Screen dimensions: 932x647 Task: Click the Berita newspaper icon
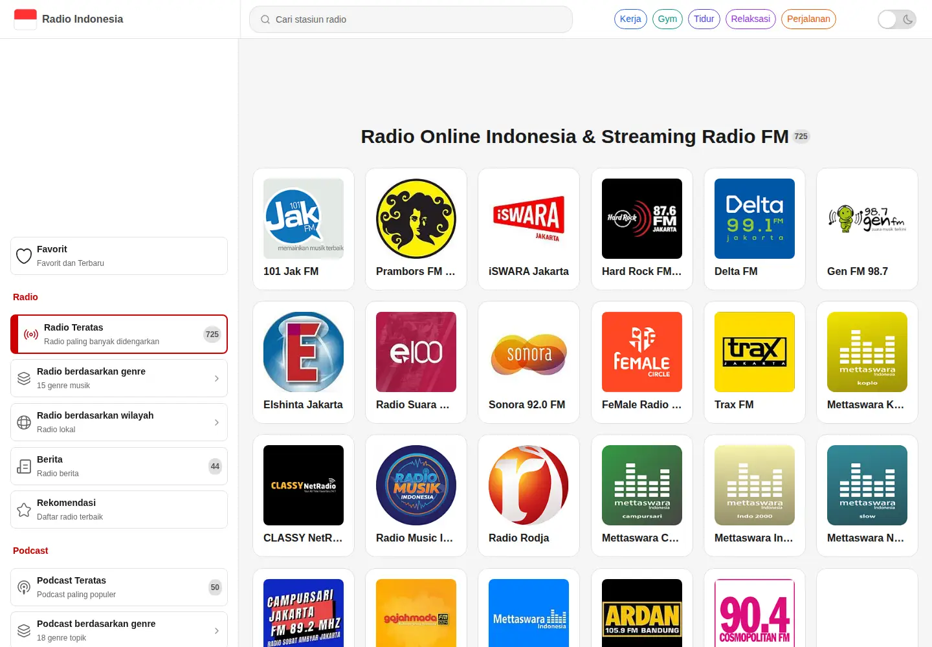[24, 466]
